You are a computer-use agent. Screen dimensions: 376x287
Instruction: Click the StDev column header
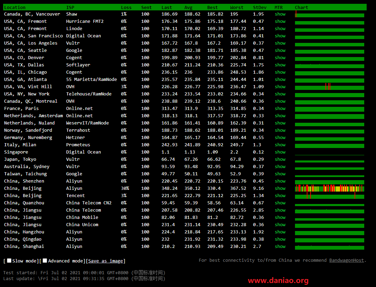pyautogui.click(x=260, y=7)
